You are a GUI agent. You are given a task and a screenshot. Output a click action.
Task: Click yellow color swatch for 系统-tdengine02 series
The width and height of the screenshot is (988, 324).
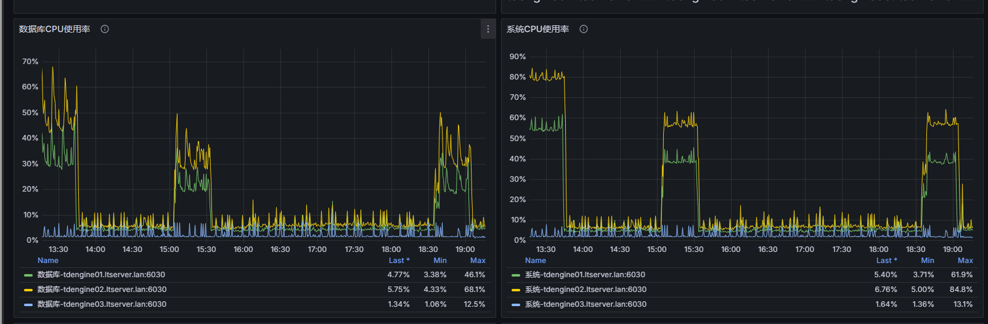(516, 290)
